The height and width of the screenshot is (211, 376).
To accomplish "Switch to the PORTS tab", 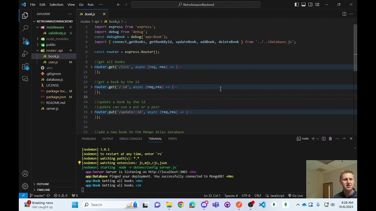I will [x=172, y=139].
